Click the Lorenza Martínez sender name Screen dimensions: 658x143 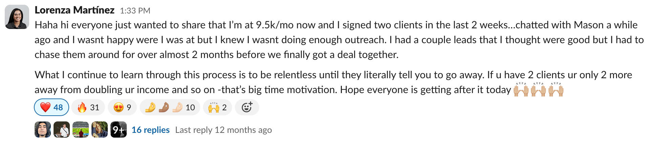[75, 10]
